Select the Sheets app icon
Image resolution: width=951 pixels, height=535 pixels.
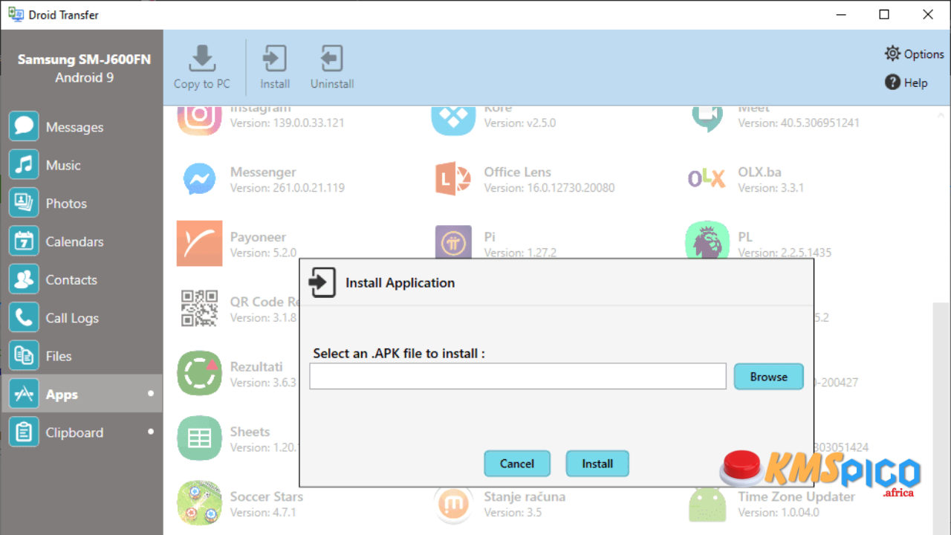point(199,438)
